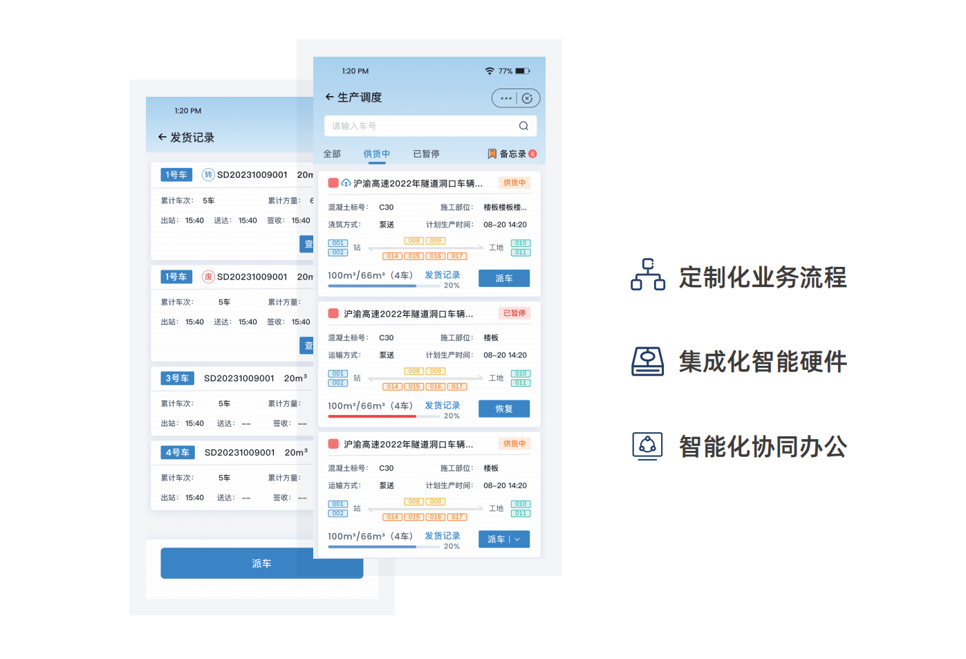Tap battery icon in phone status bar
The image size is (966, 659).
click(x=523, y=71)
